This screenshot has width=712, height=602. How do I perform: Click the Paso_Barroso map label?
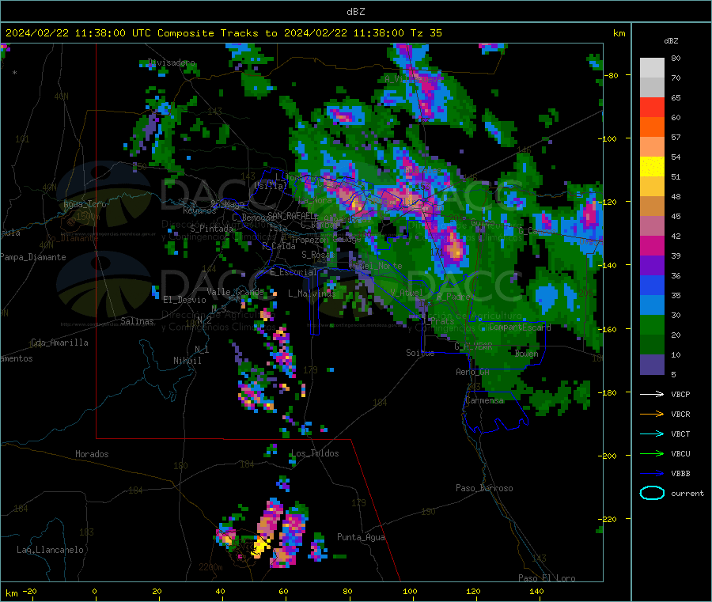pos(484,488)
